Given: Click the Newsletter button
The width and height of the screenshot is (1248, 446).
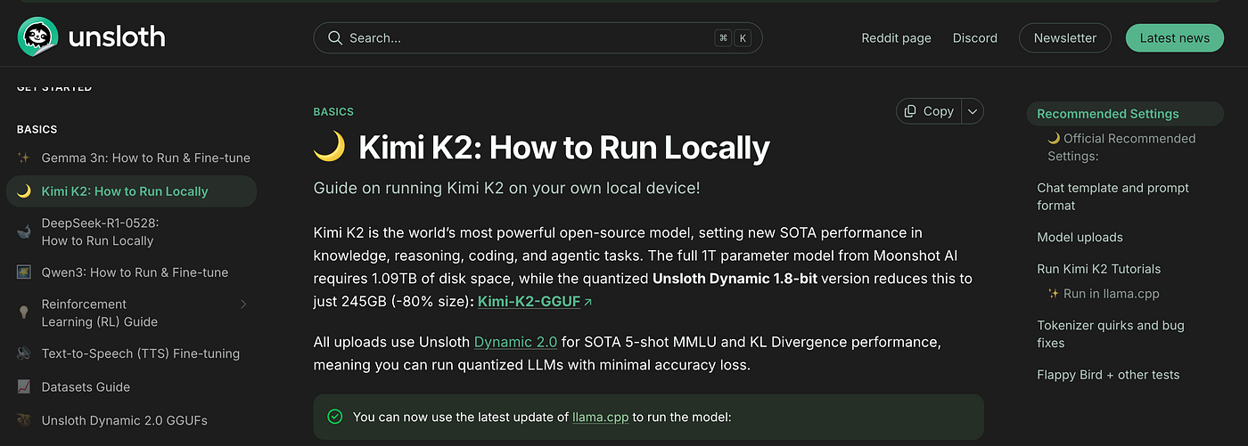Looking at the screenshot, I should (1065, 38).
